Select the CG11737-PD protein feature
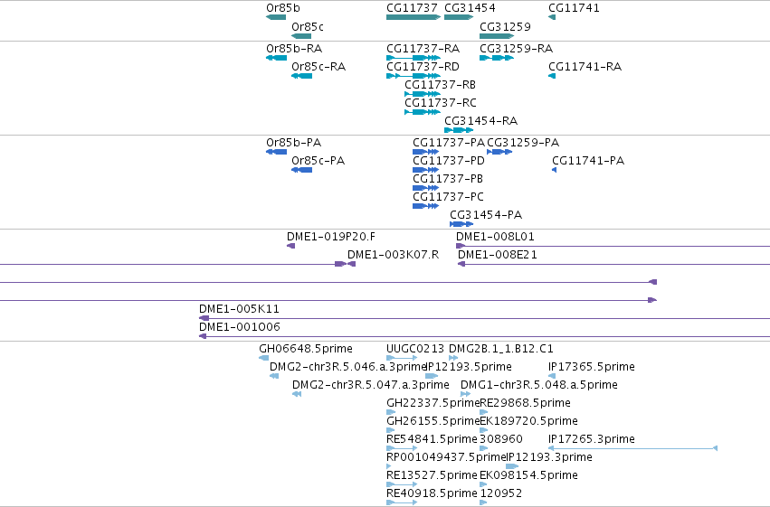The image size is (770, 507). [426, 170]
